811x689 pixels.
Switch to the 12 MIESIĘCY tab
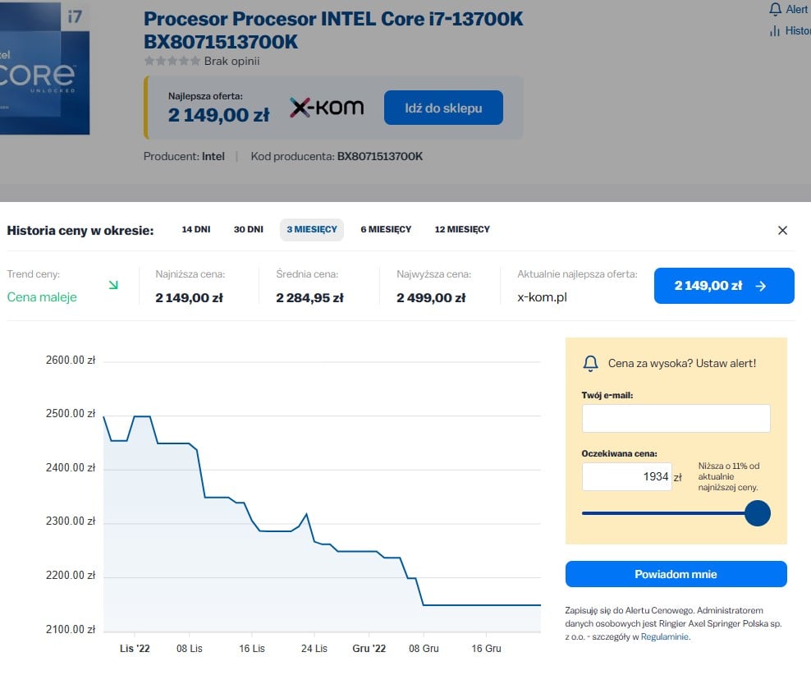462,229
